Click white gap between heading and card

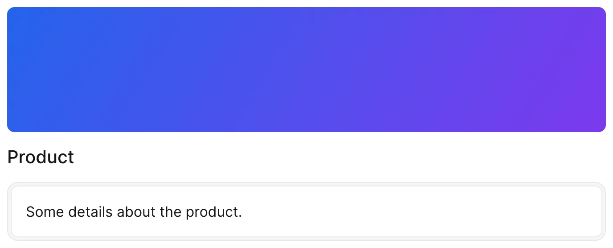pyautogui.click(x=306, y=175)
